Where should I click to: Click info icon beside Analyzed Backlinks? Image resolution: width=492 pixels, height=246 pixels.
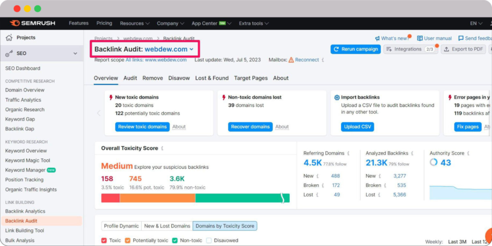[x=412, y=153]
